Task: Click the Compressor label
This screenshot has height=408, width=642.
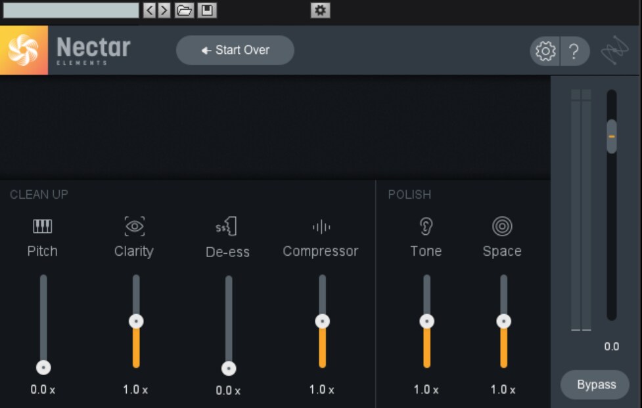Action: (x=321, y=251)
